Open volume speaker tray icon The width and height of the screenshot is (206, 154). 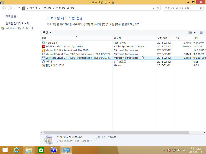[179, 150]
